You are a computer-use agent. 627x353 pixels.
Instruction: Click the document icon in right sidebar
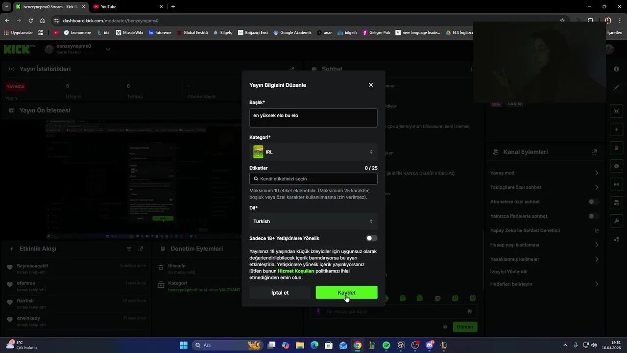pos(617,148)
